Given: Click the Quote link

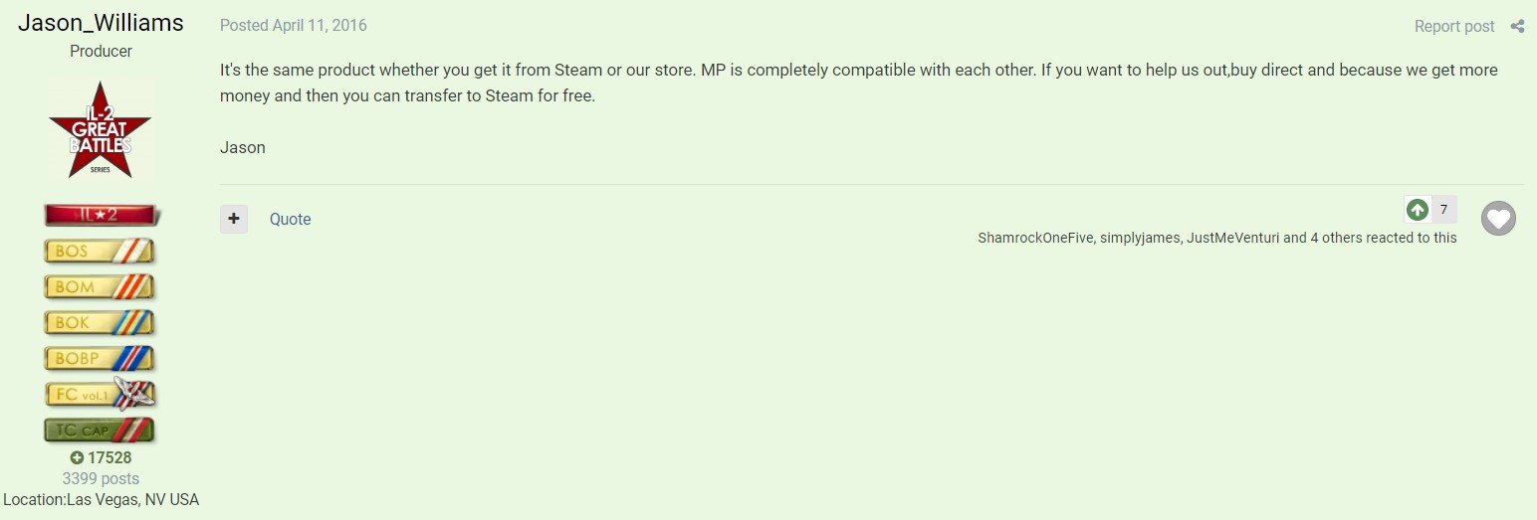Looking at the screenshot, I should tap(290, 219).
